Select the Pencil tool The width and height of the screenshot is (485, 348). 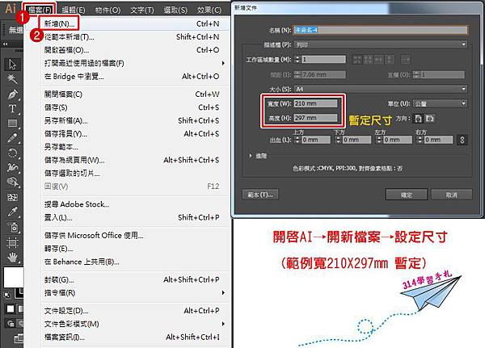[x=12, y=138]
